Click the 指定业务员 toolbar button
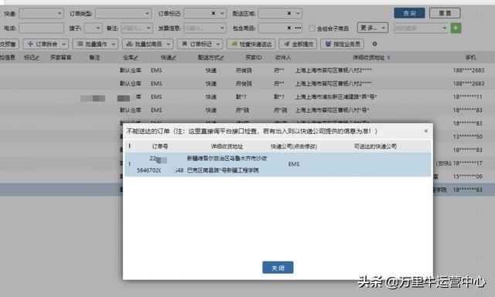495x297 pixels. [342, 44]
